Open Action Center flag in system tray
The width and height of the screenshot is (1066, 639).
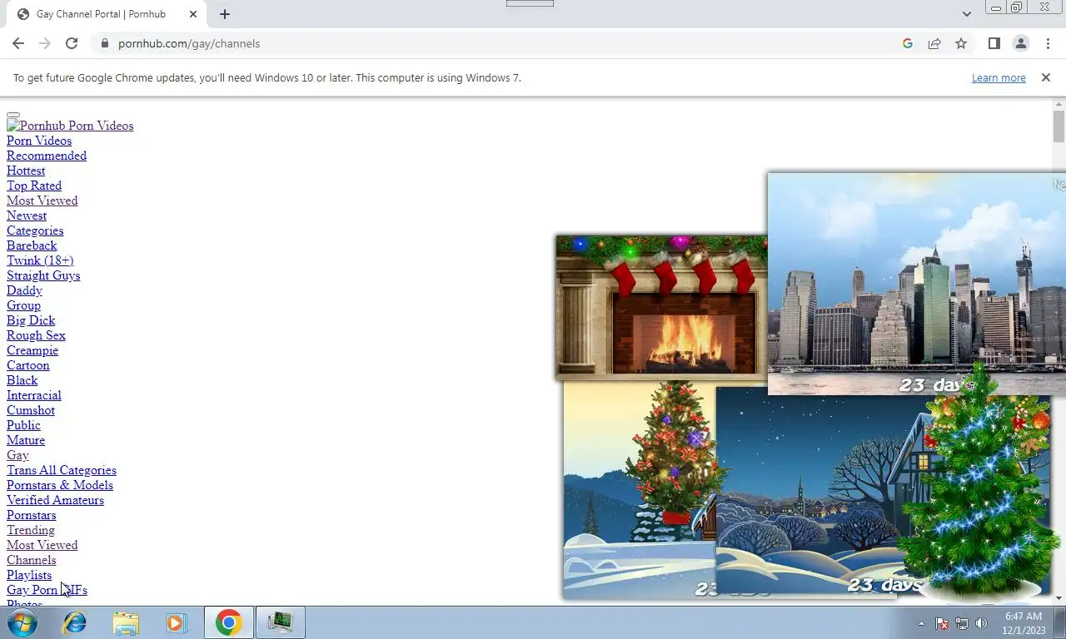click(942, 623)
